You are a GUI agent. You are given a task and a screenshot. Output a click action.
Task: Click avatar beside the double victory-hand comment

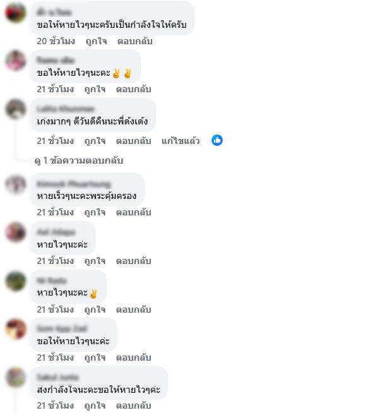coord(16,61)
